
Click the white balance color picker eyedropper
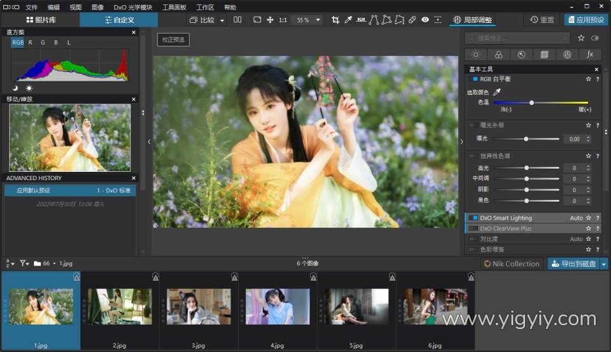pos(497,92)
